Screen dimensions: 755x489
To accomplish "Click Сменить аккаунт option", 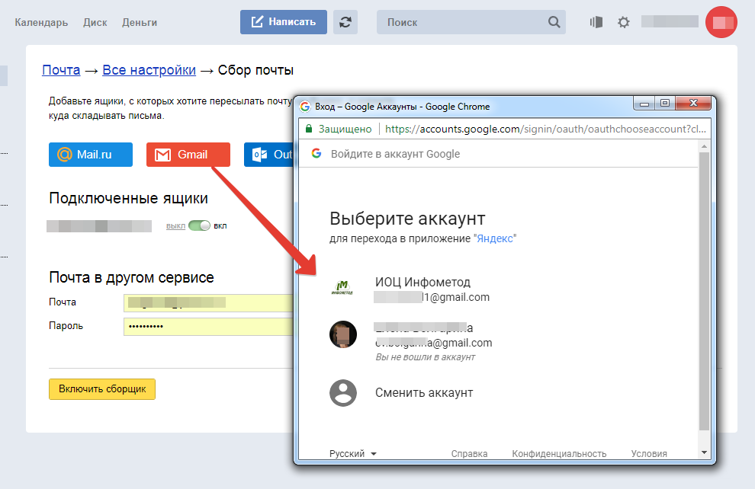I will tap(424, 393).
